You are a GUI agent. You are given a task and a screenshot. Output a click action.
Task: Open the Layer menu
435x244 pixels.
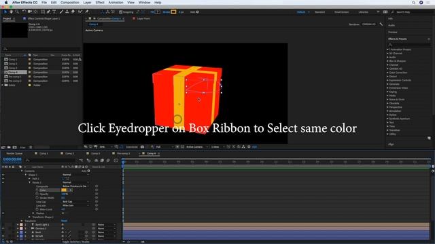click(x=87, y=3)
